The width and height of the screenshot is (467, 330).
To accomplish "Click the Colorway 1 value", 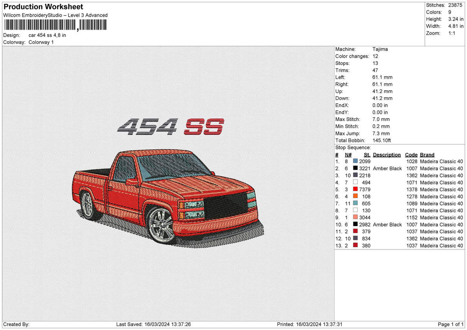I will 41,42.
